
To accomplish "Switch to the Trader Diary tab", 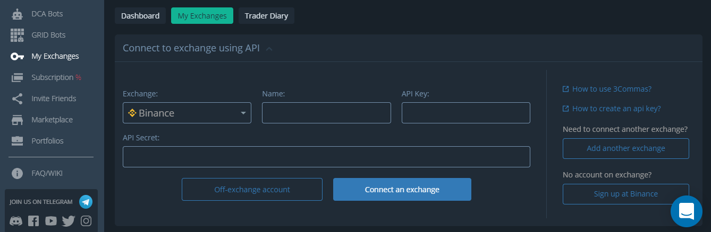I will (266, 16).
